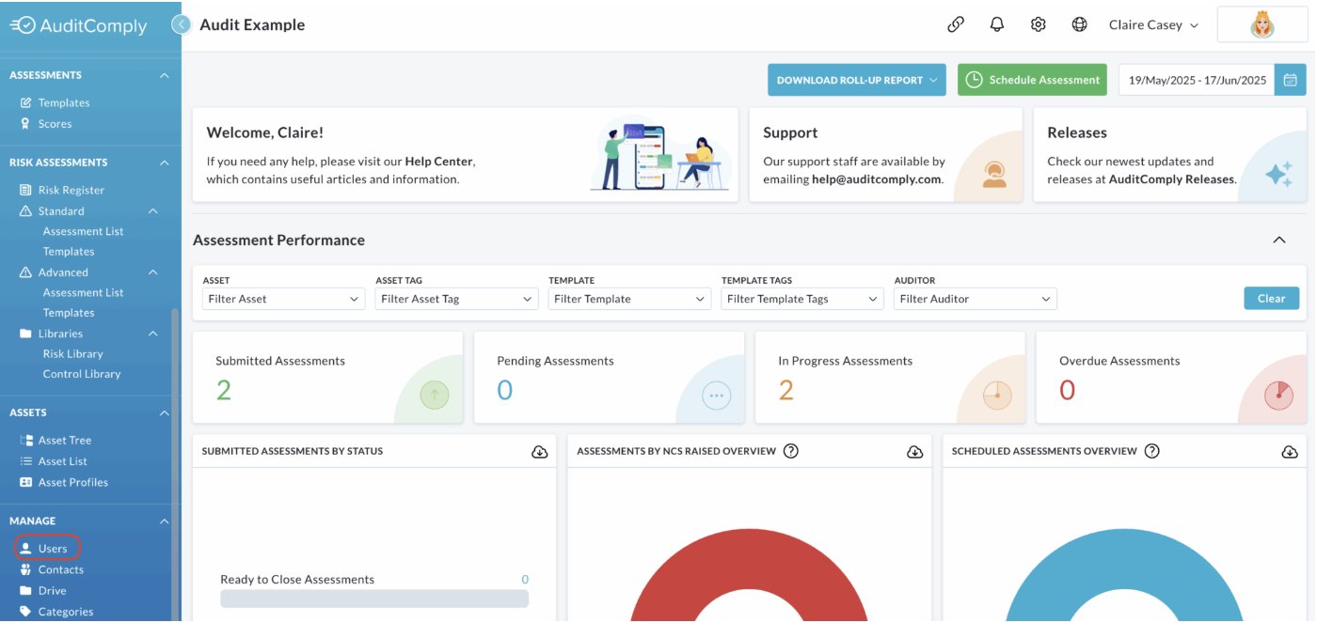This screenshot has height=622, width=1317.
Task: Download Submitted Assessments by Status chart
Action: coord(540,452)
